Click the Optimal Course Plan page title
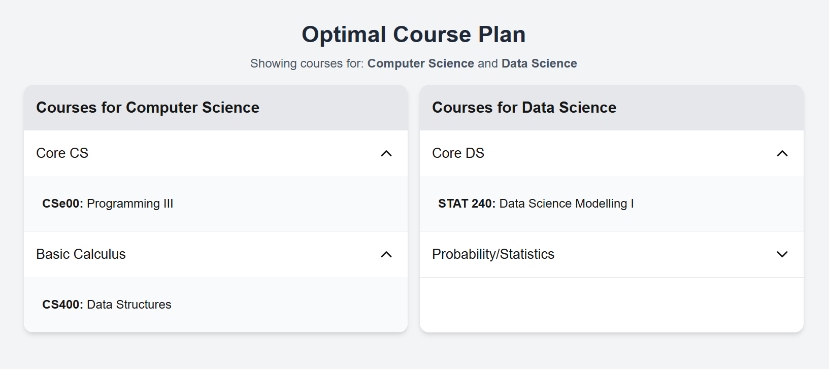This screenshot has height=369, width=829. click(x=414, y=35)
